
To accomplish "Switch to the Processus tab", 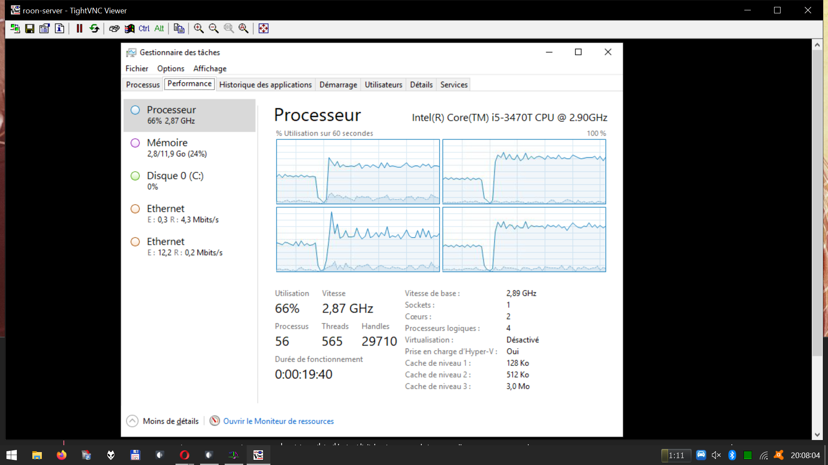I will pyautogui.click(x=143, y=85).
